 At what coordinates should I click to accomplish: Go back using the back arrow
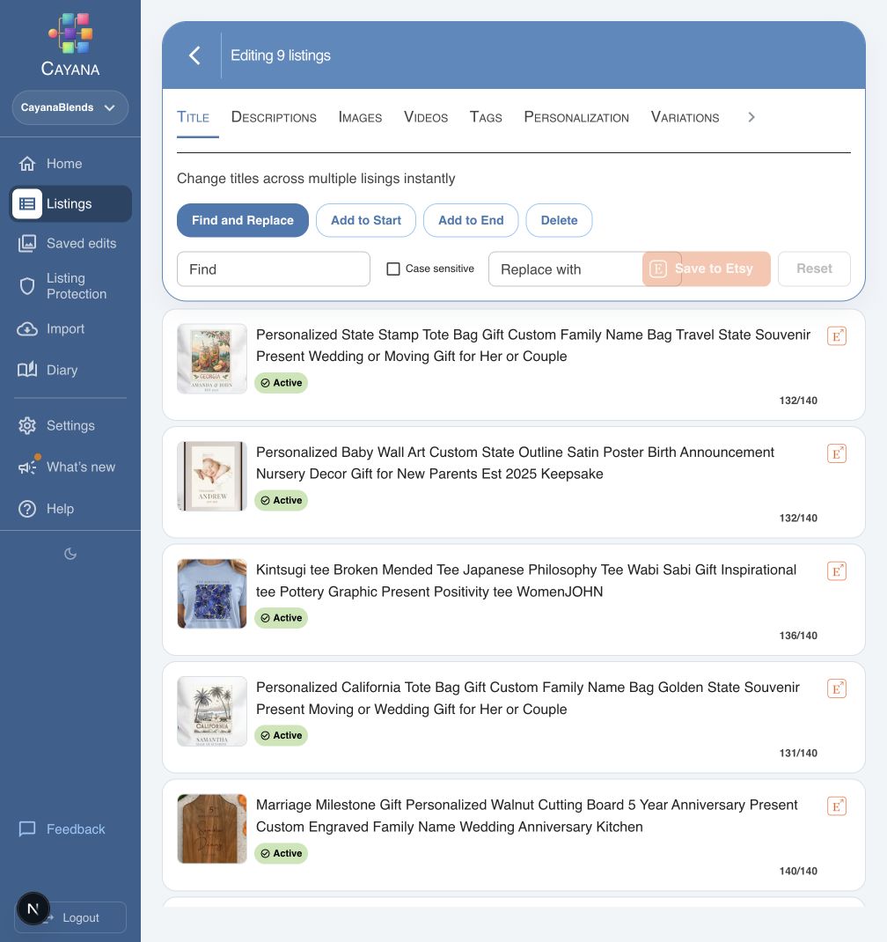coord(194,55)
